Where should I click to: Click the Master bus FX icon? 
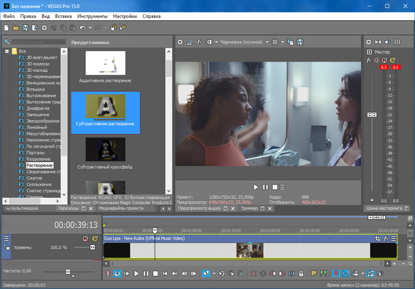[369, 60]
